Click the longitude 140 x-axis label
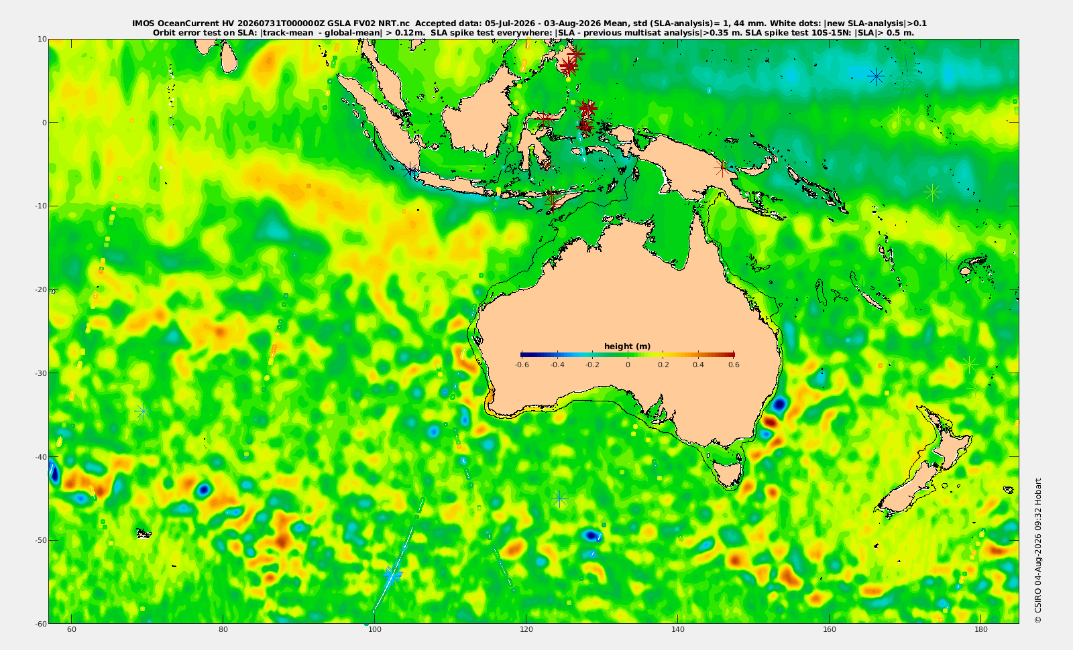Viewport: 1073px width, 650px height. [678, 629]
